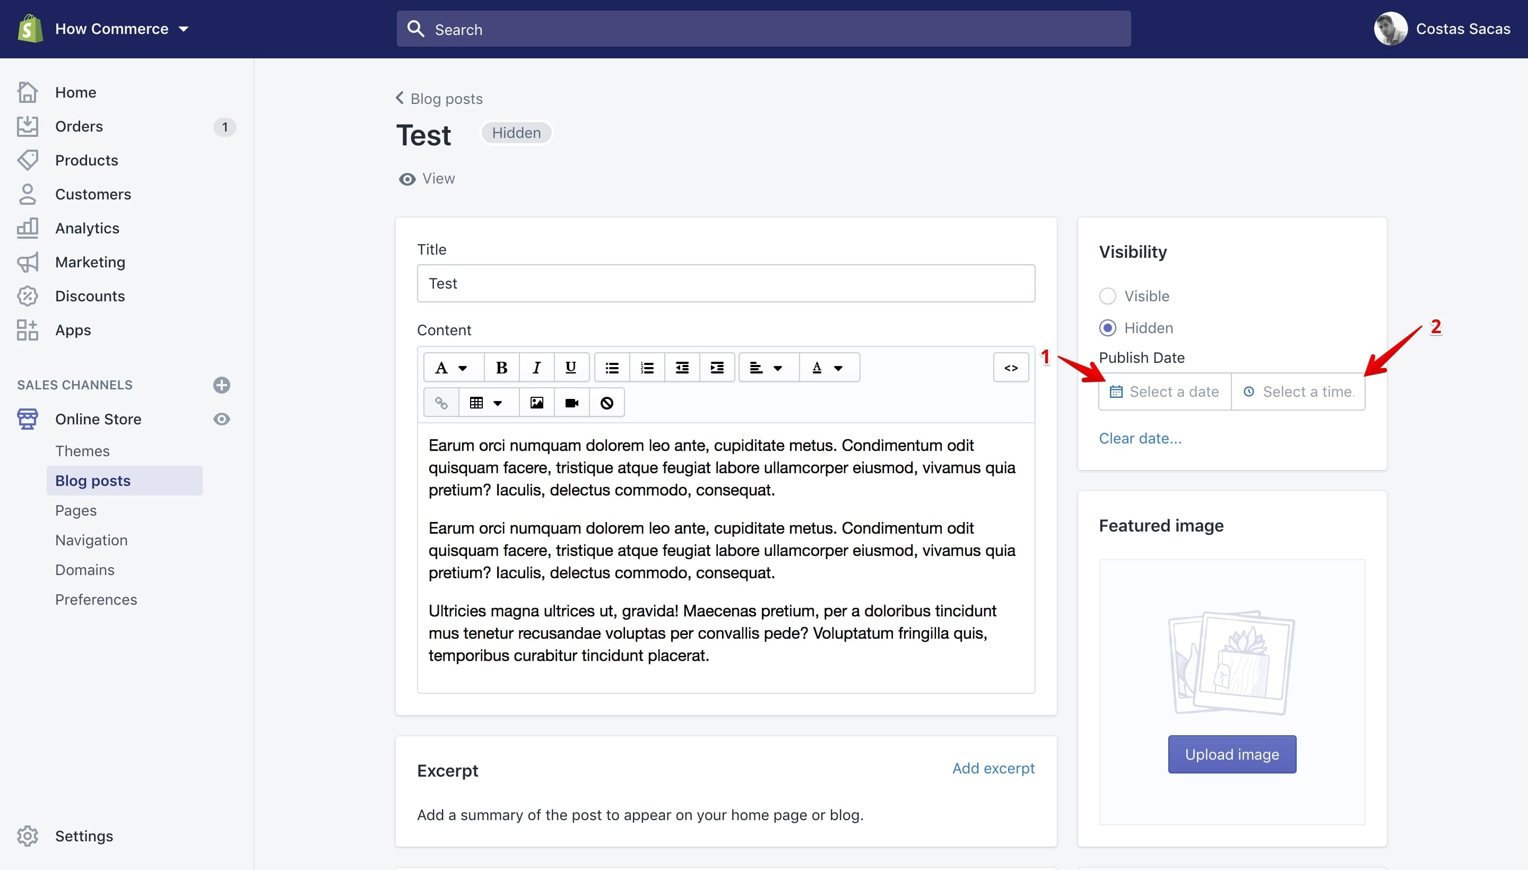The width and height of the screenshot is (1528, 870).
Task: Insert a numbered list
Action: 647,368
